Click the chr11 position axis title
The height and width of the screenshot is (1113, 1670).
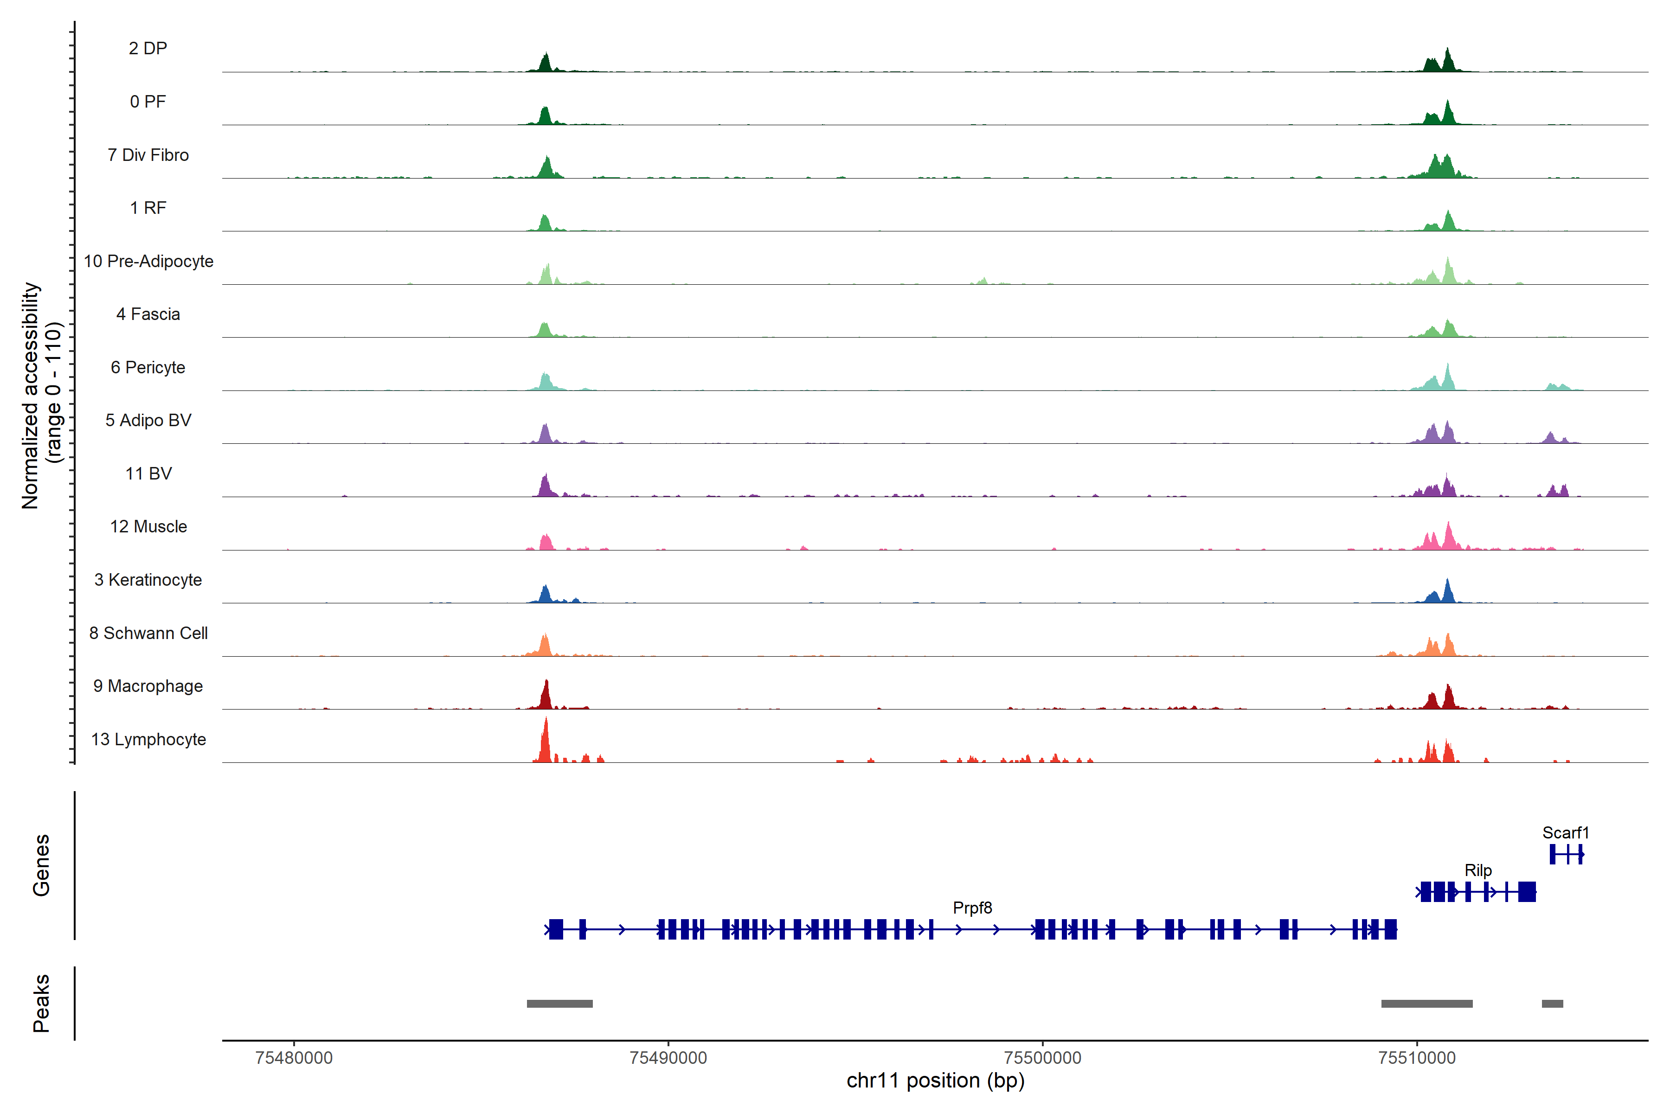pyautogui.click(x=935, y=1081)
